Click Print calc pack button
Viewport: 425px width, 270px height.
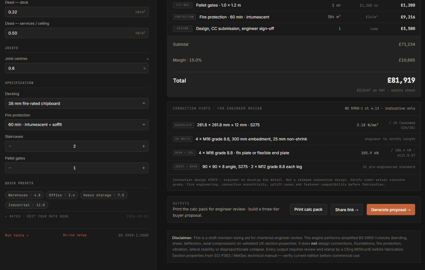[308, 209]
